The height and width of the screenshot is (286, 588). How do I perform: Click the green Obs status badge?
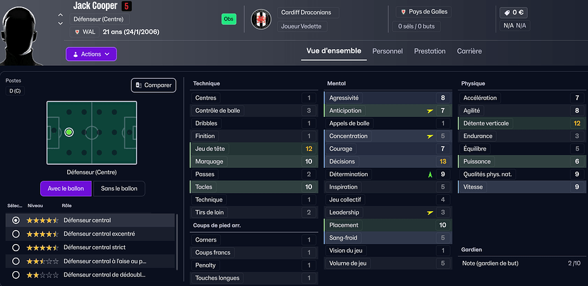[x=229, y=19]
